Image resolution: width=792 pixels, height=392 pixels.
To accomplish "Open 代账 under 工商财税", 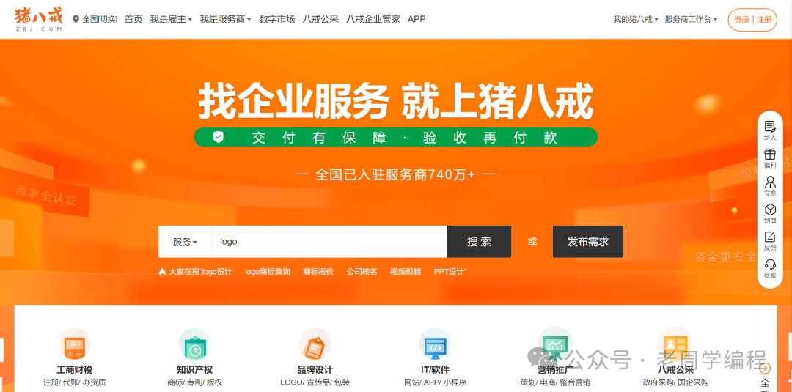I will (71, 382).
